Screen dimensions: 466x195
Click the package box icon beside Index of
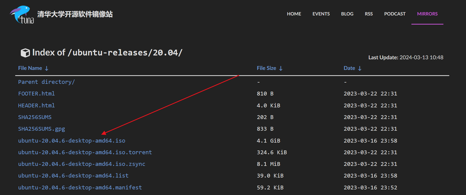pyautogui.click(x=25, y=53)
